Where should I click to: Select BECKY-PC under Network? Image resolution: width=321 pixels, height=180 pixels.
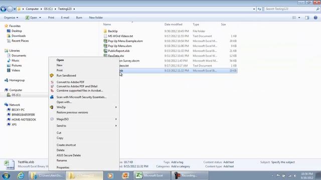tap(18, 110)
